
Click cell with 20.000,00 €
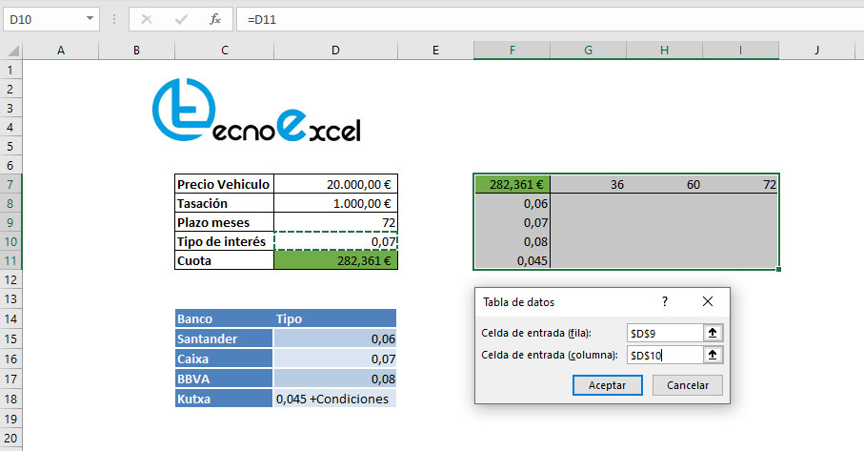pos(335,184)
